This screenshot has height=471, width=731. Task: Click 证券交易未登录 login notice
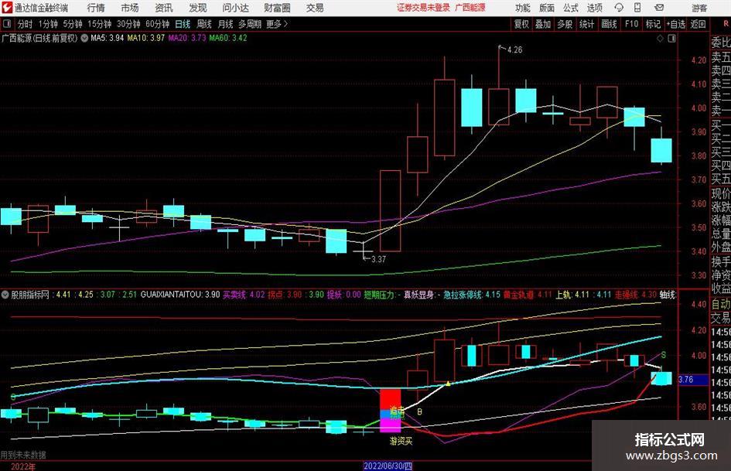(x=423, y=8)
